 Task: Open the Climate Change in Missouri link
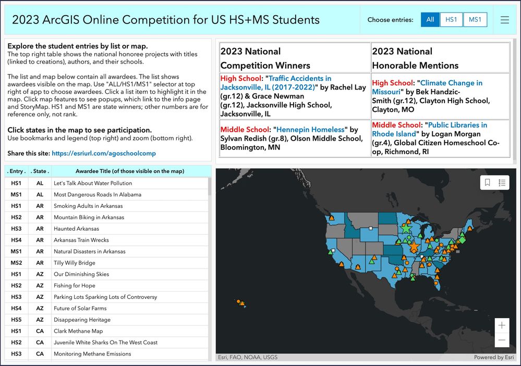(427, 87)
